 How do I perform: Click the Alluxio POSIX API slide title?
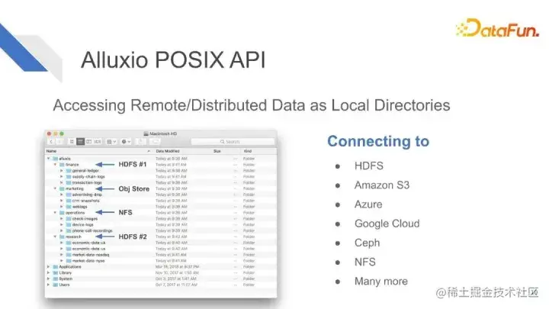[173, 60]
